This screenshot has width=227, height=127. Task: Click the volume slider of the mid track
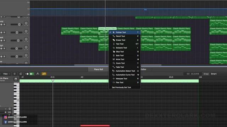[16, 25]
